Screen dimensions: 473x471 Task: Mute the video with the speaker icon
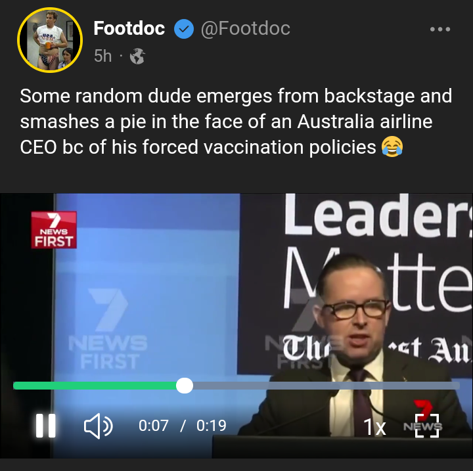(x=98, y=426)
